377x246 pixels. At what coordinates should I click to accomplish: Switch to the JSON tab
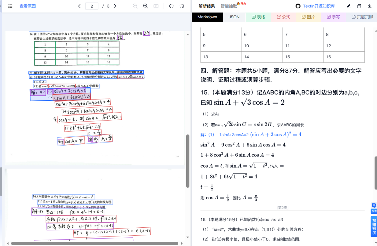pyautogui.click(x=234, y=17)
